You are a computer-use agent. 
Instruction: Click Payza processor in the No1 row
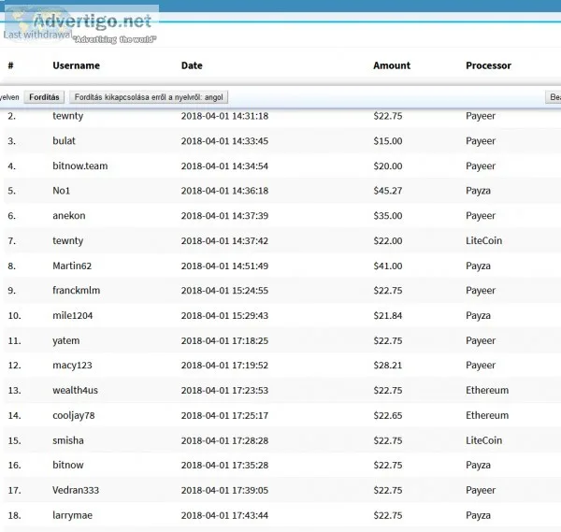tap(478, 191)
